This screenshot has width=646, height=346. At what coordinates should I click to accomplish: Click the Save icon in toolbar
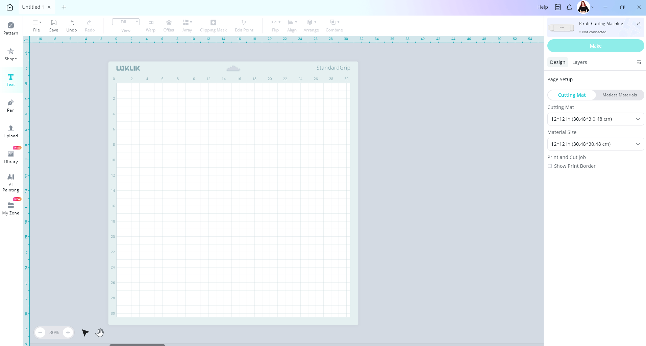click(x=54, y=25)
